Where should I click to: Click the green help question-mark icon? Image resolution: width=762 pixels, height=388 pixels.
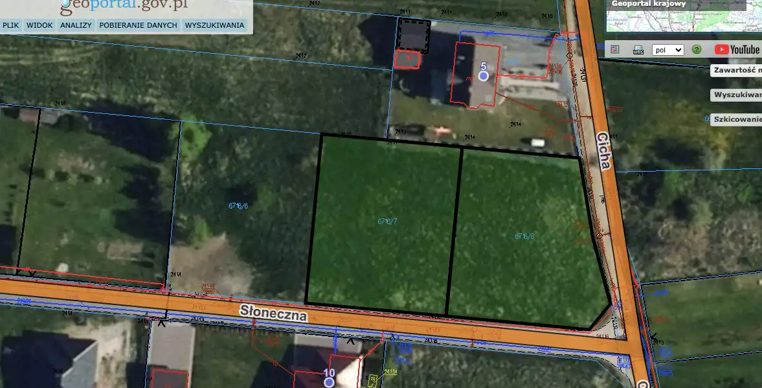tap(697, 50)
